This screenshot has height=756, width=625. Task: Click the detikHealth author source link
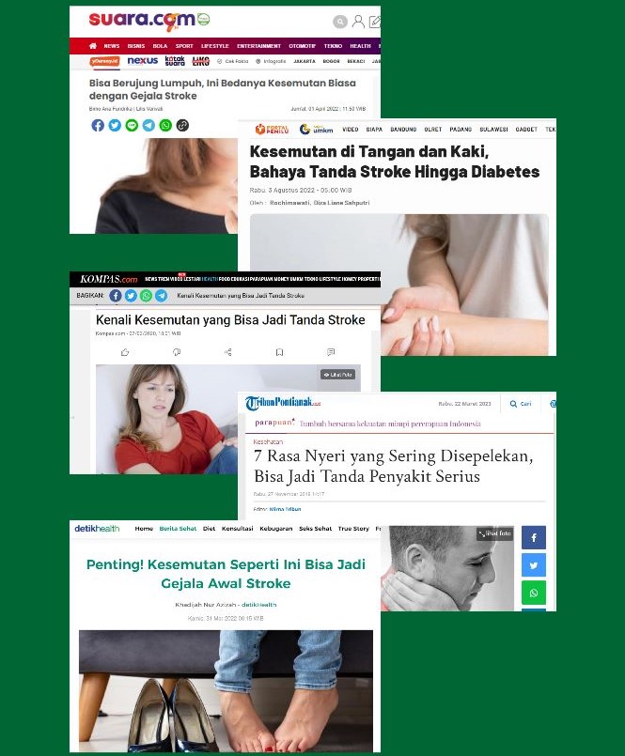[x=259, y=605]
